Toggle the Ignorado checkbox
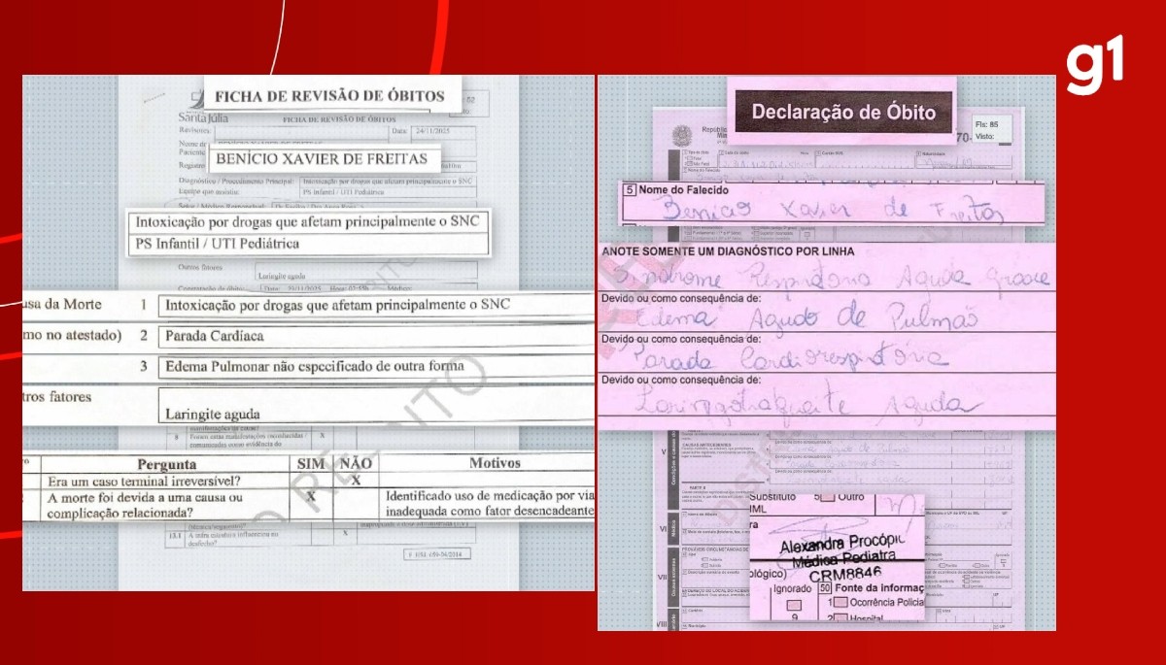Viewport: 1166px width, 665px height. [x=795, y=605]
